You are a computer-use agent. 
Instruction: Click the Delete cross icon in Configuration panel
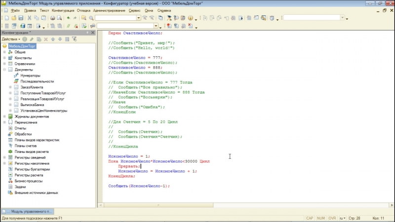pos(45,39)
